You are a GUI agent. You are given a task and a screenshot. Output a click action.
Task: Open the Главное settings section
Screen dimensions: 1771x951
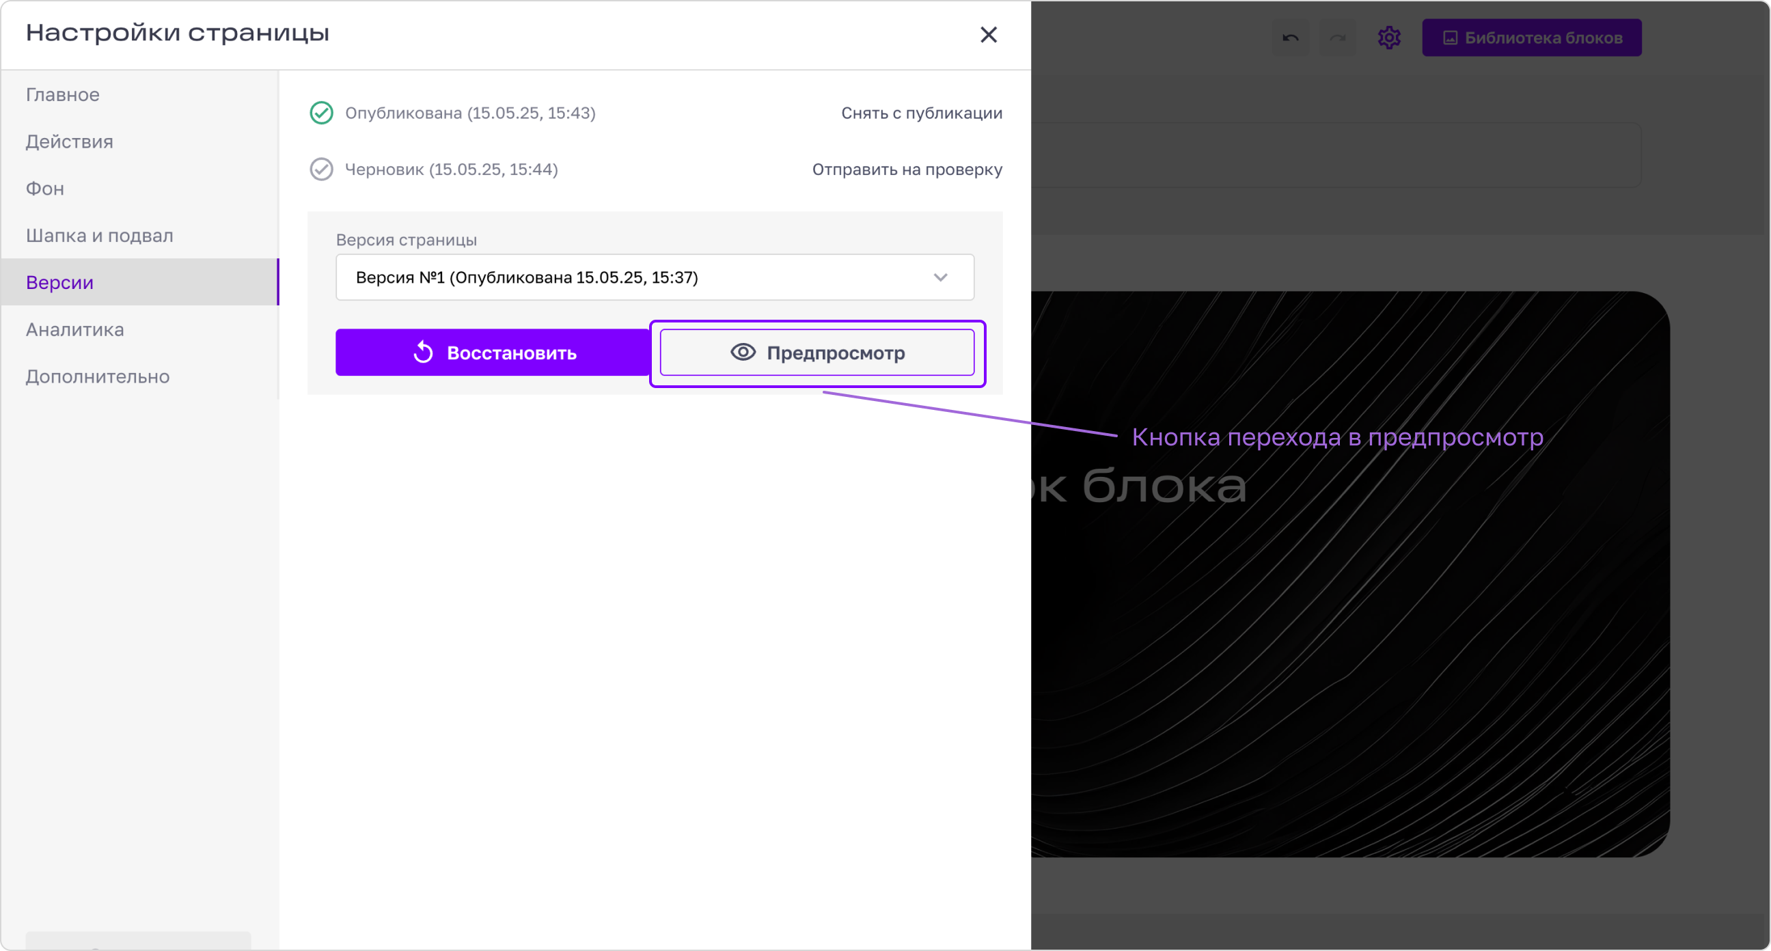click(x=139, y=94)
